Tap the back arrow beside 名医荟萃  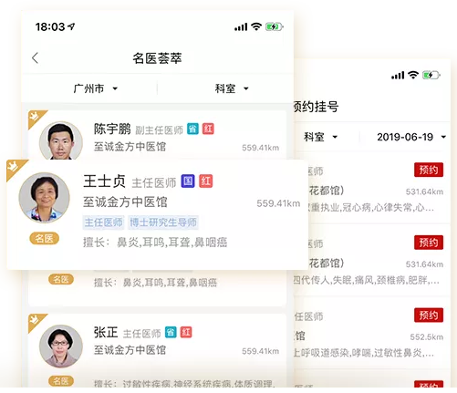click(36, 57)
